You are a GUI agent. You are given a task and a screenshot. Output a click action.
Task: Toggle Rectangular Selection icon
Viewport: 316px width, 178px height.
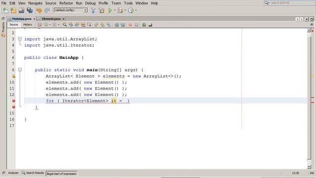(x=89, y=25)
